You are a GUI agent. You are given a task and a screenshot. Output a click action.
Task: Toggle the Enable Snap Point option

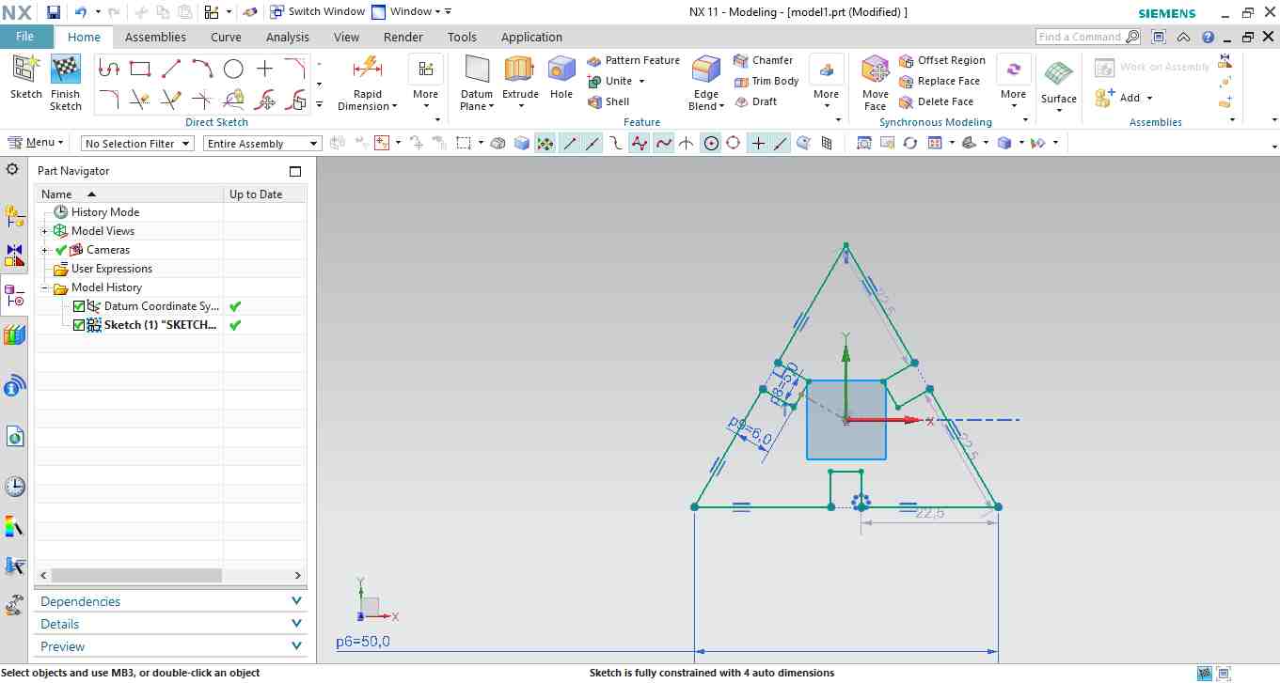click(545, 143)
